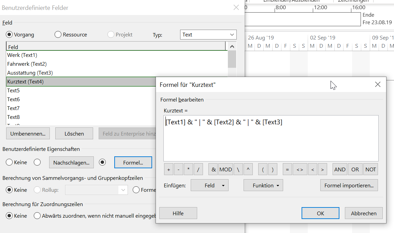This screenshot has width=394, height=233.
Task: Select the Ressource radio button
Action: (58, 35)
